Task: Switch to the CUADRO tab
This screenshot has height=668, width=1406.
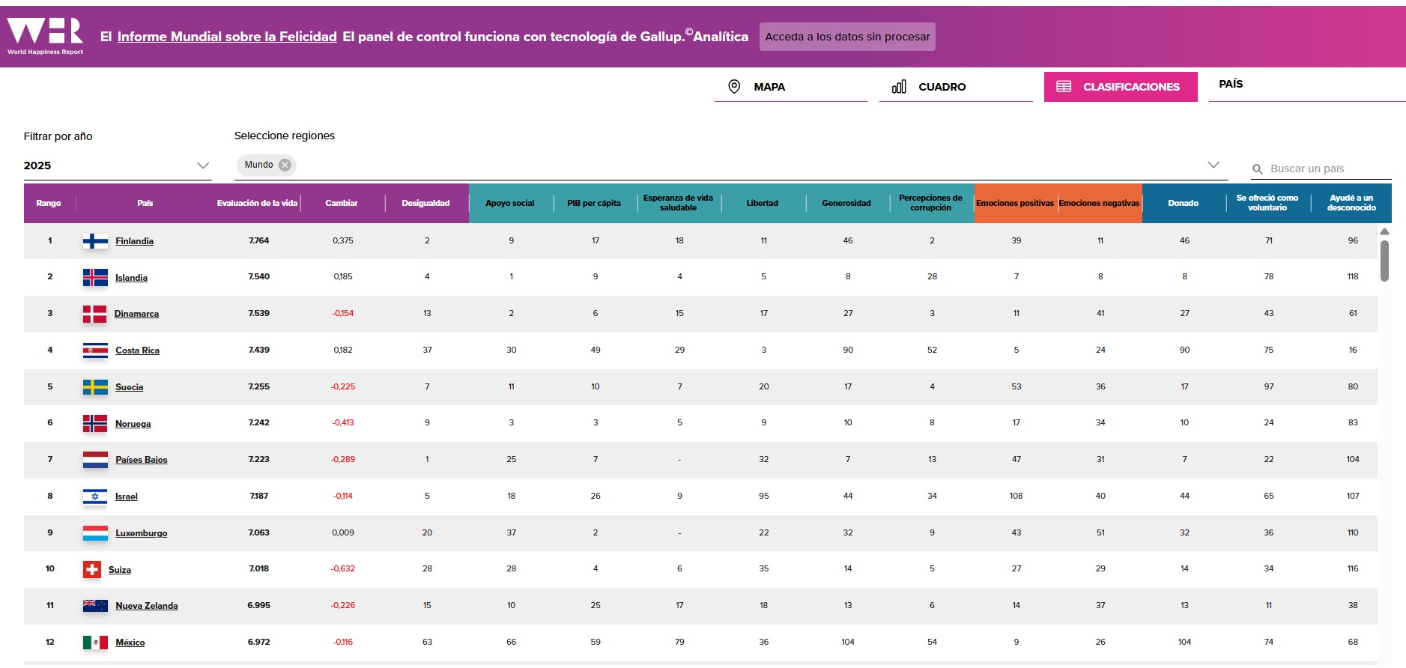Action: click(x=956, y=87)
